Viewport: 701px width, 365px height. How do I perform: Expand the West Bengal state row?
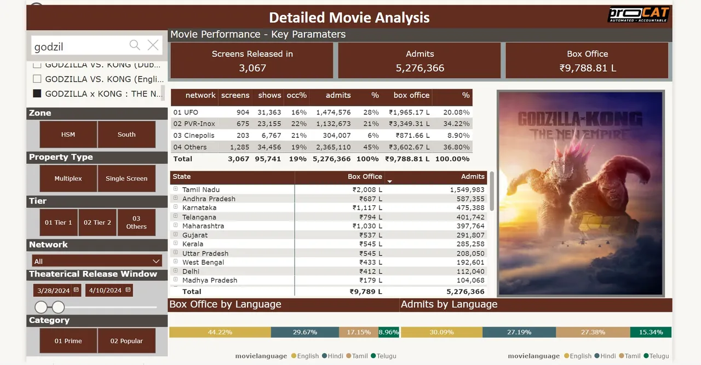176,262
